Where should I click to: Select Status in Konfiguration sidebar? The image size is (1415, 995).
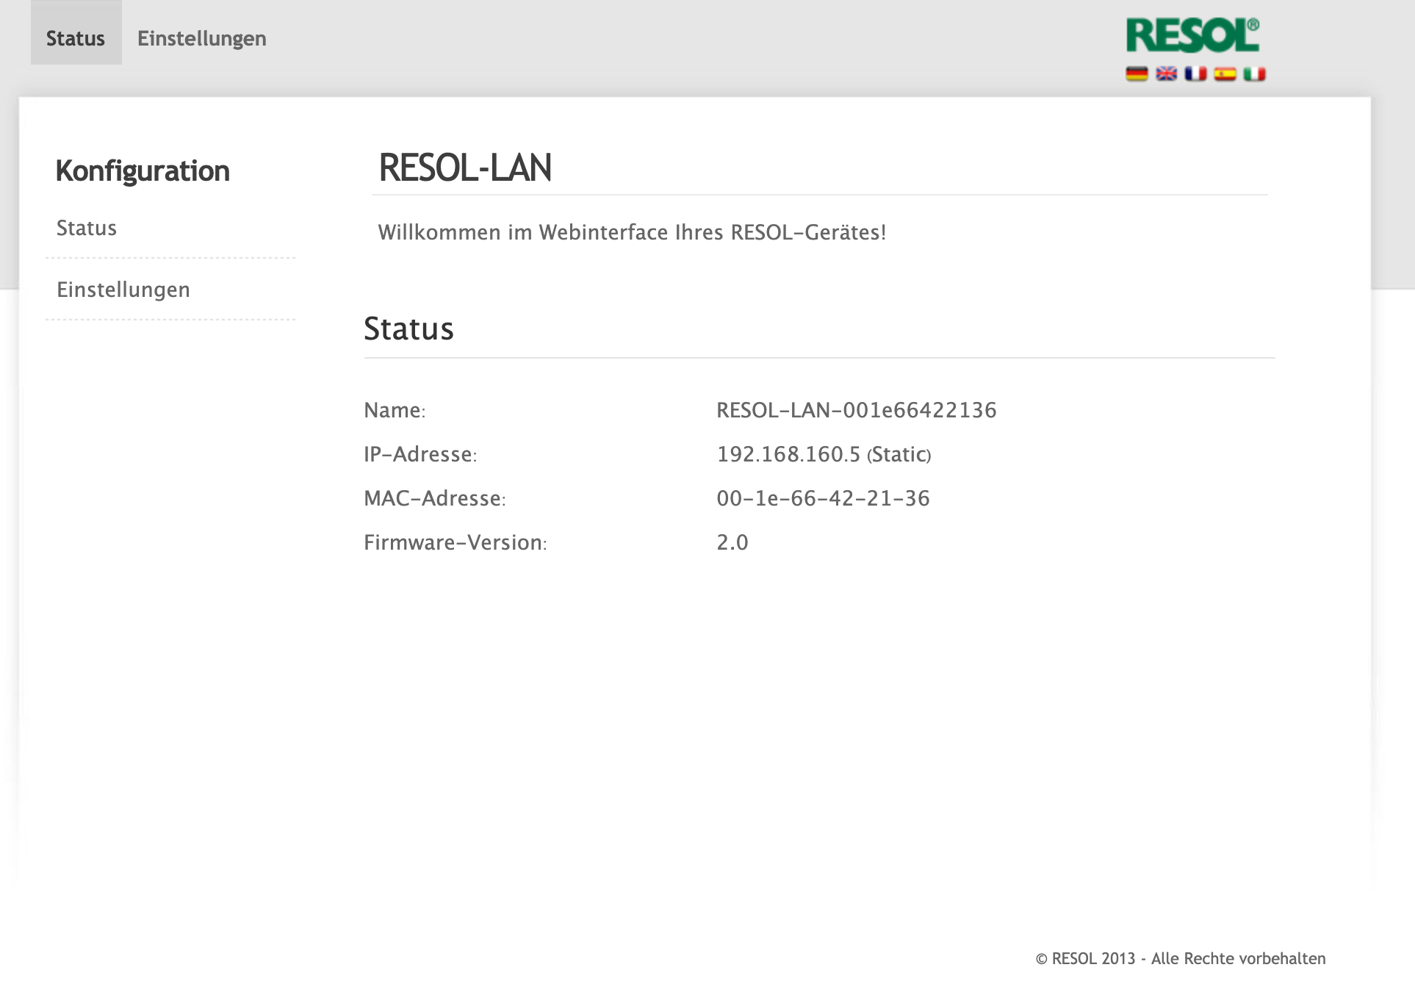[87, 228]
